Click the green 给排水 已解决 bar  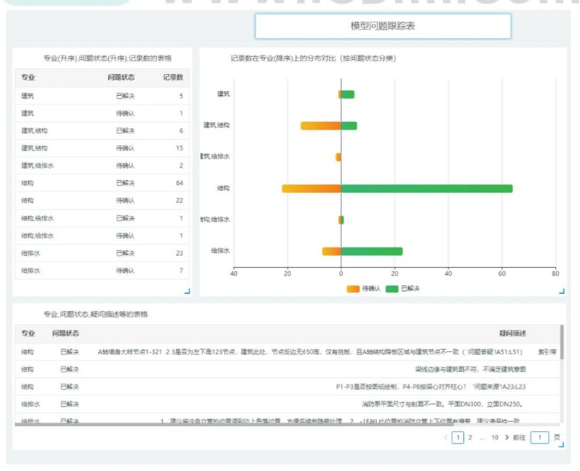point(371,252)
